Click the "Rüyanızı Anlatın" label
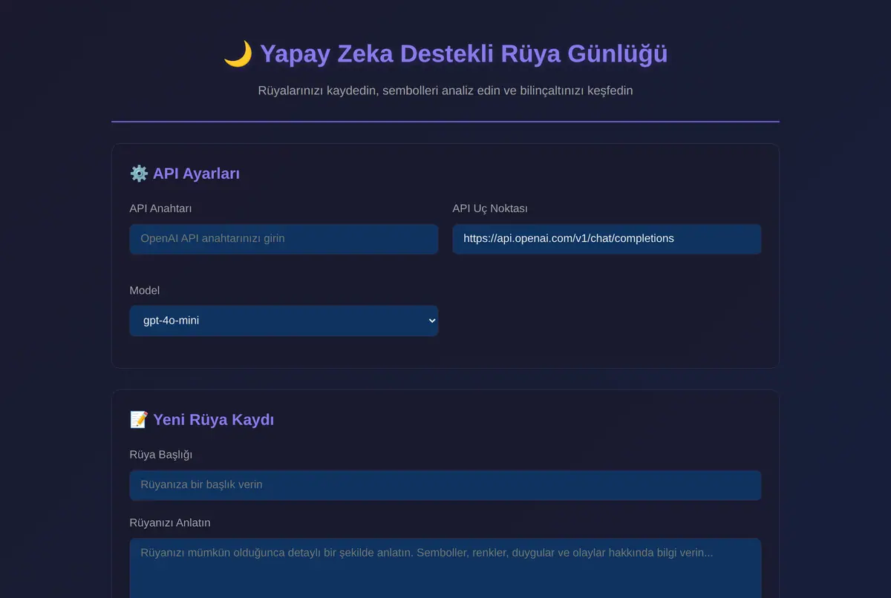This screenshot has height=598, width=891. coord(170,523)
